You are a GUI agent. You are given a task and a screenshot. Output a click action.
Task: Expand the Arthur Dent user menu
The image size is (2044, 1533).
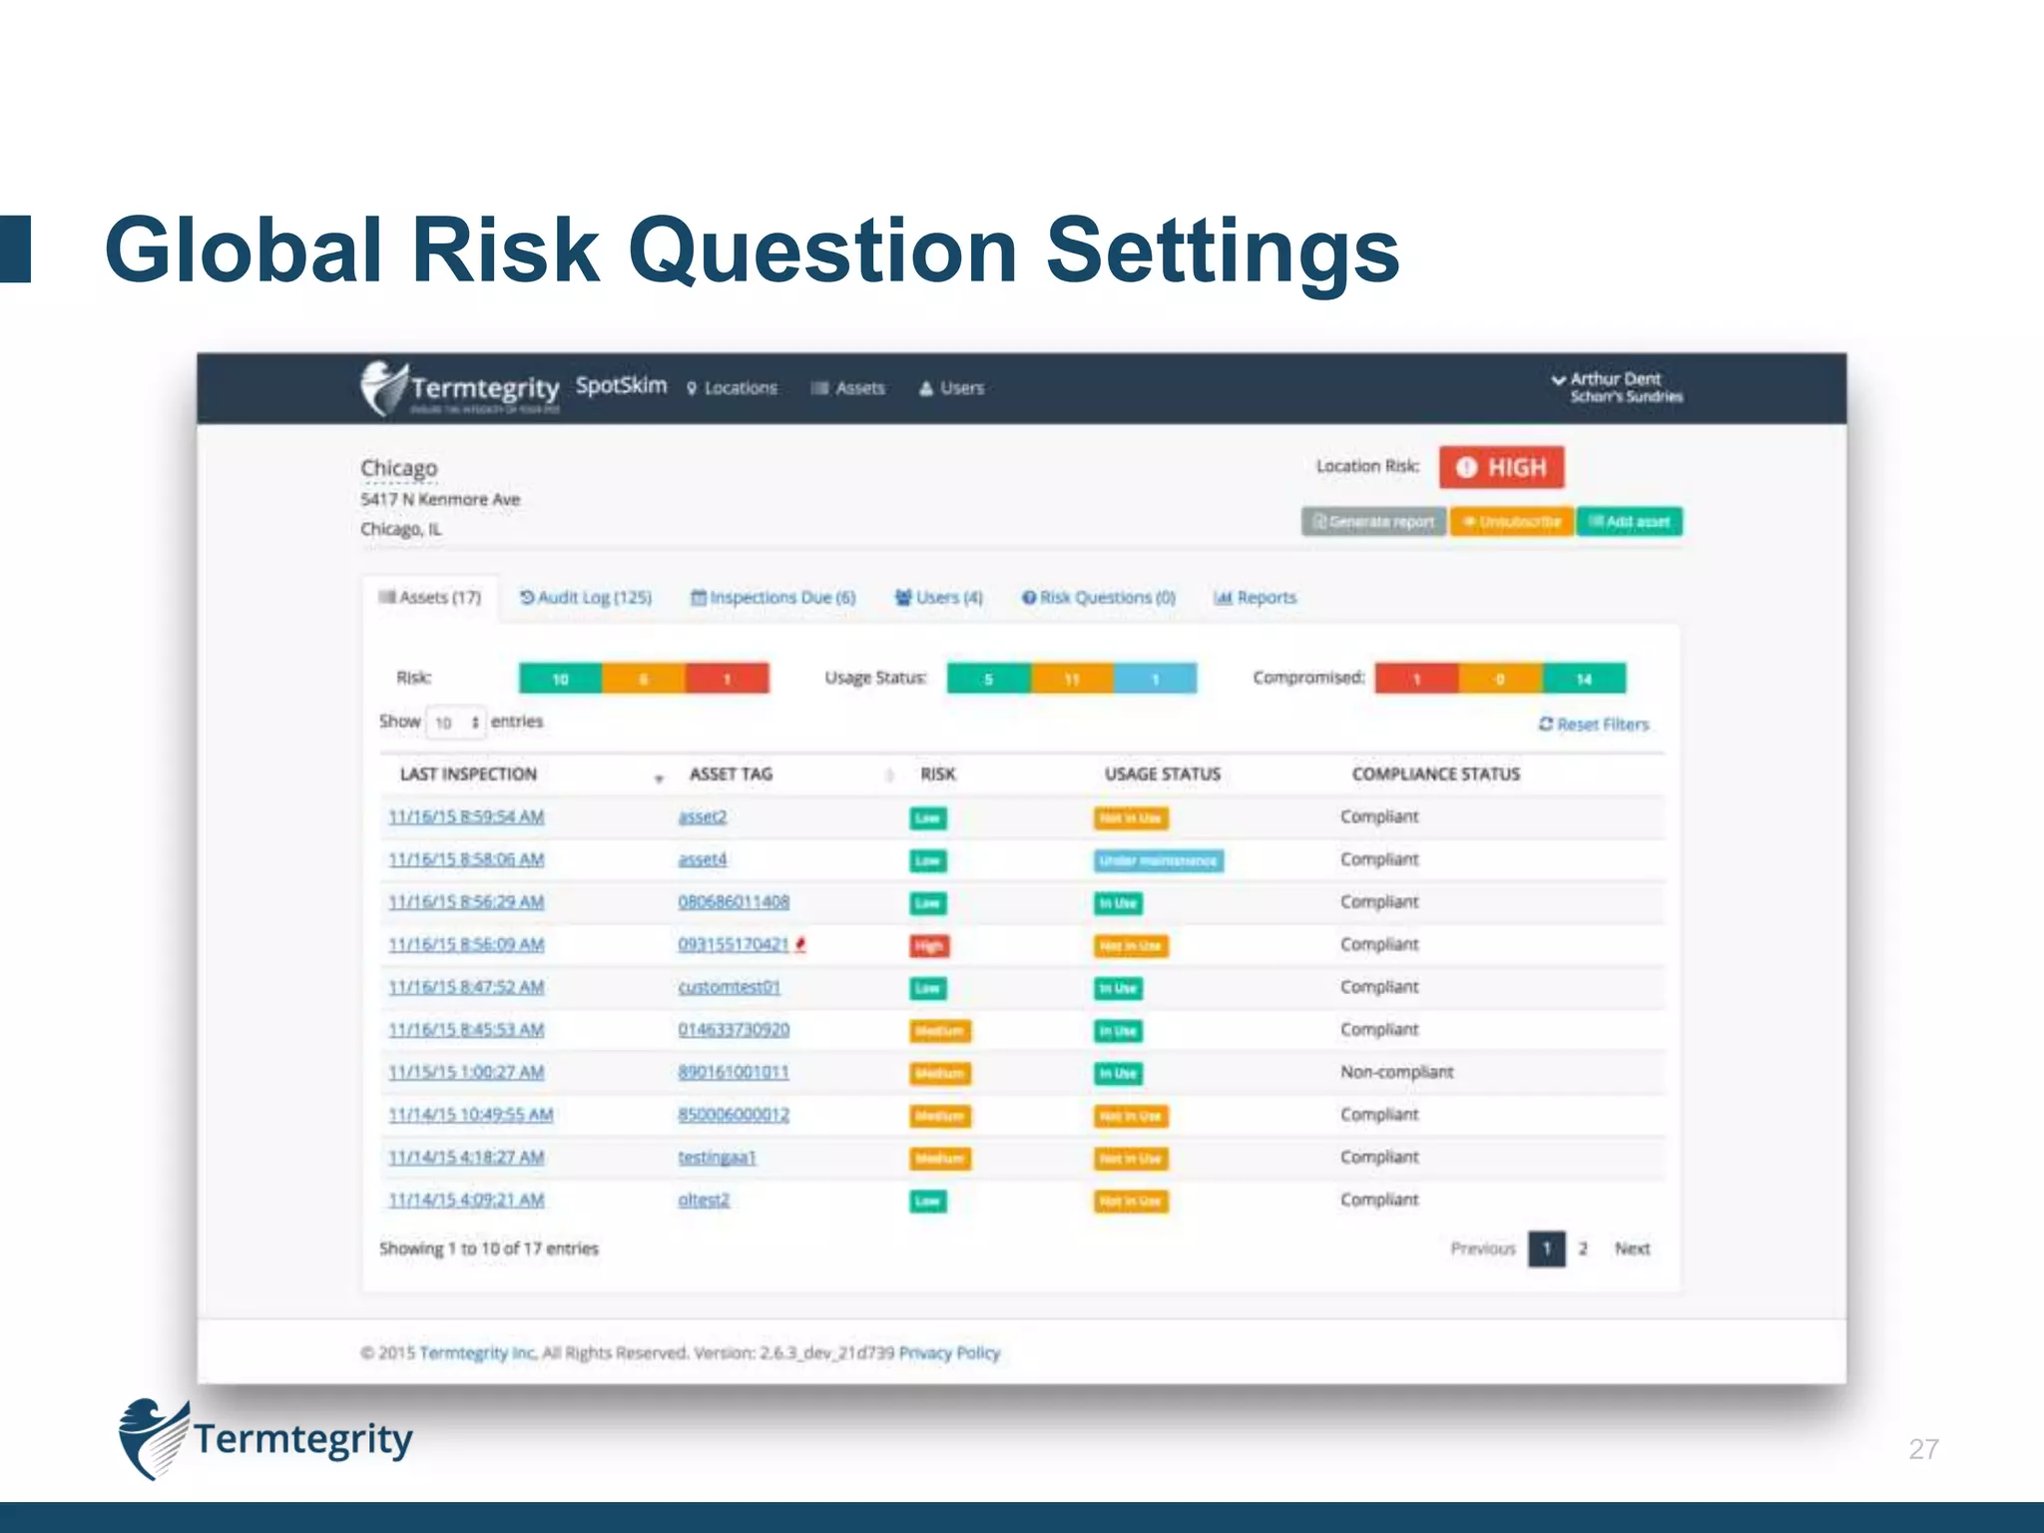point(1617,387)
